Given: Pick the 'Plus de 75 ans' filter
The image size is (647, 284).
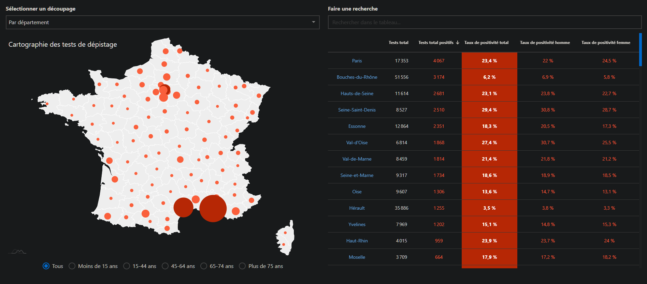Looking at the screenshot, I should (x=242, y=266).
